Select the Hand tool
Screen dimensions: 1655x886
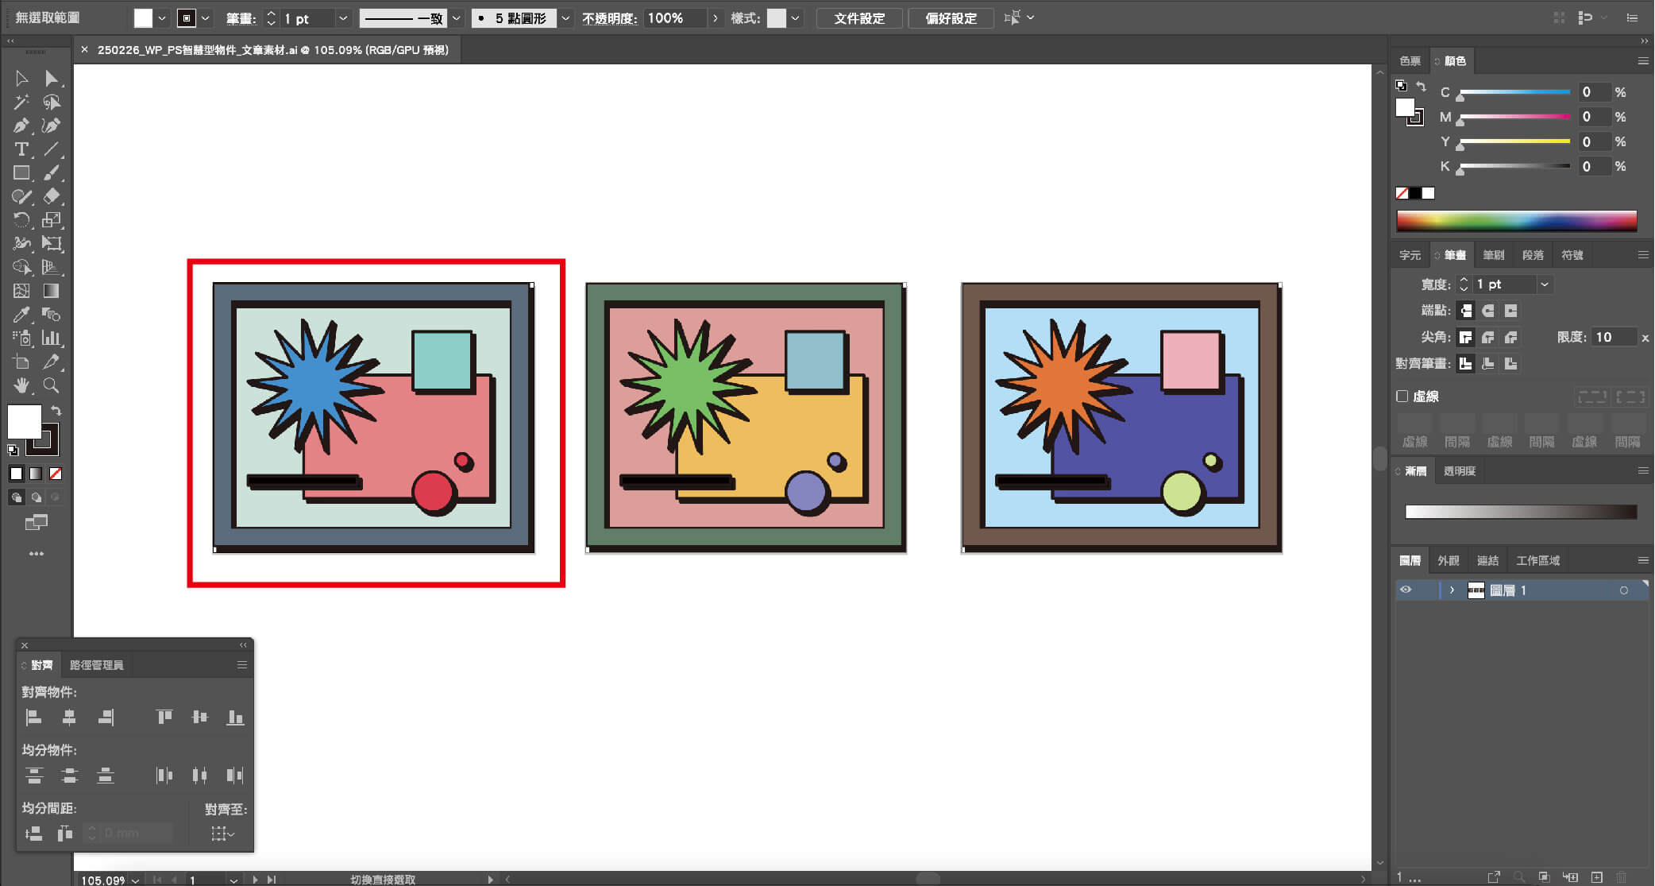click(x=21, y=385)
